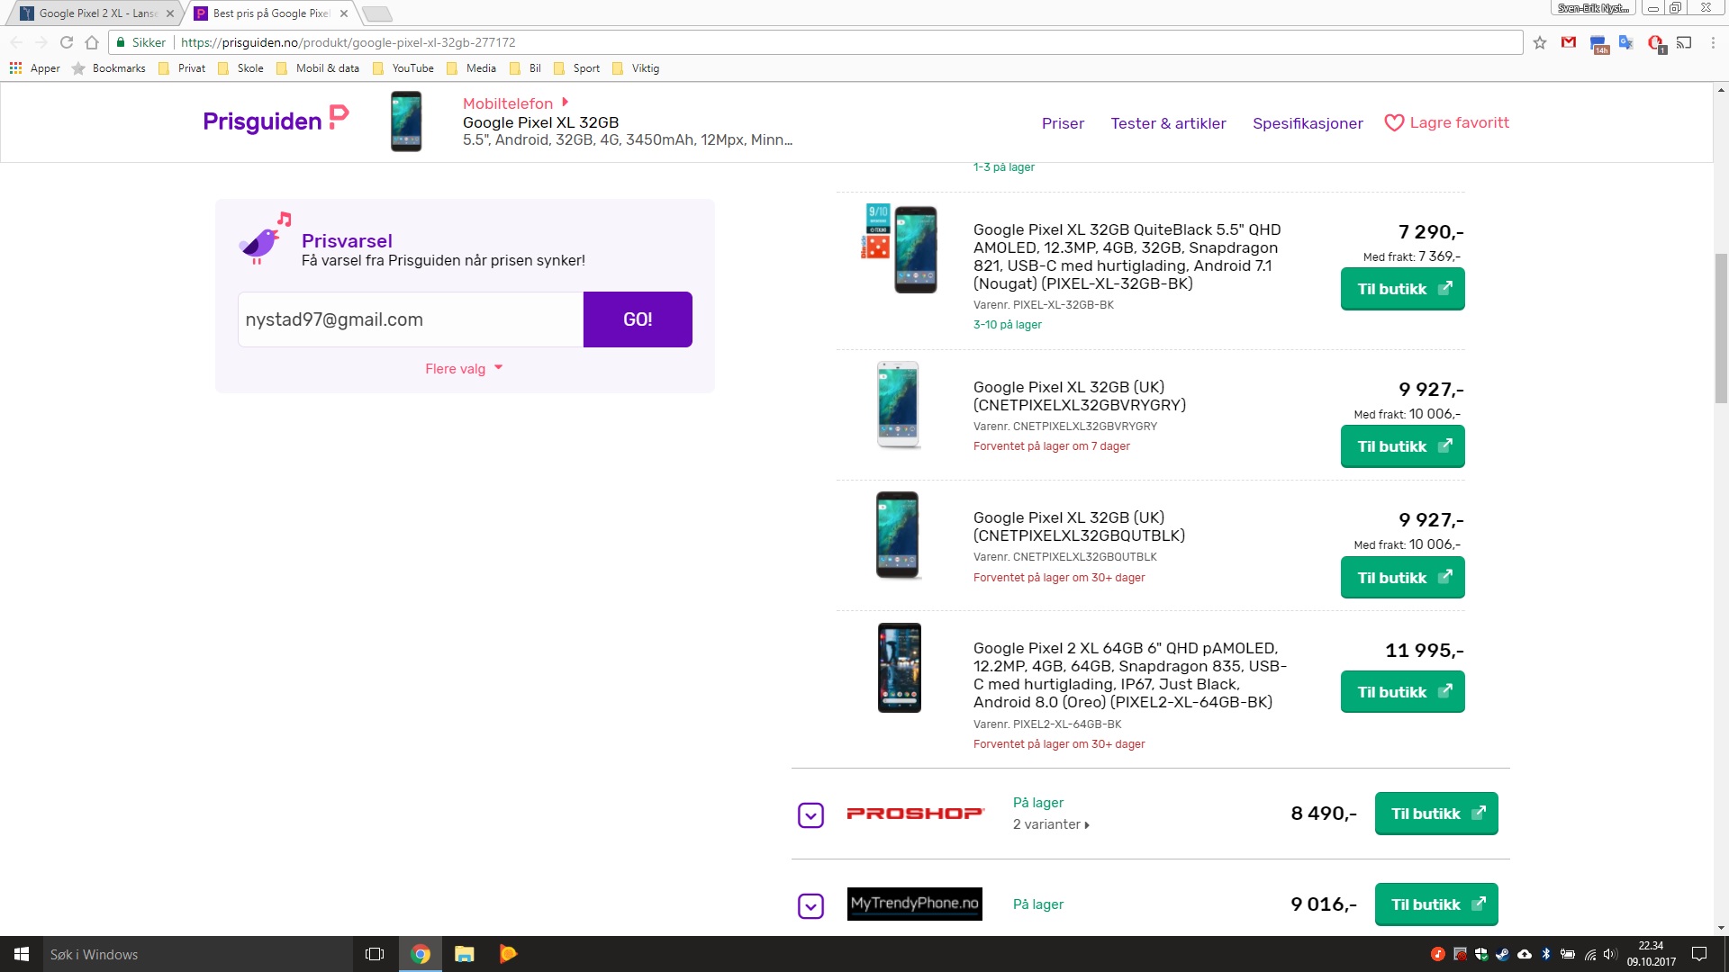Screen dimensions: 1729x972
Task: Click the OneDrive cloud tray icon
Action: 1525,954
